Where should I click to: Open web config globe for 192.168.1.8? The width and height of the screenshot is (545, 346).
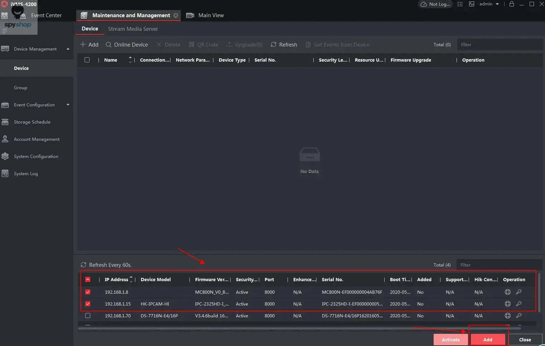click(507, 292)
